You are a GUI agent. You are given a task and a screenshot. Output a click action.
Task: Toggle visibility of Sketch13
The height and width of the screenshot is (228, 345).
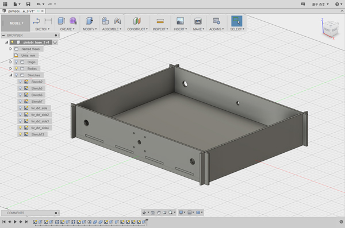[x=20, y=134]
